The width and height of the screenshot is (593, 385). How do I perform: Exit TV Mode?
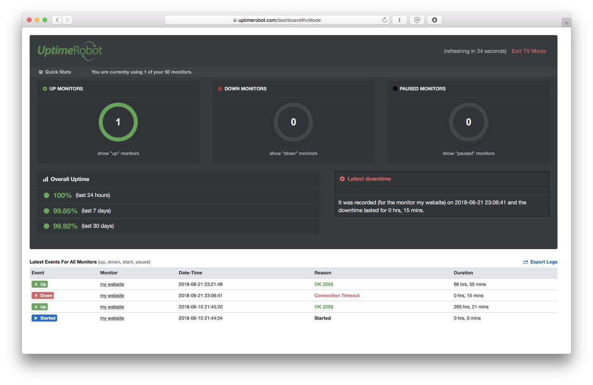tap(529, 51)
